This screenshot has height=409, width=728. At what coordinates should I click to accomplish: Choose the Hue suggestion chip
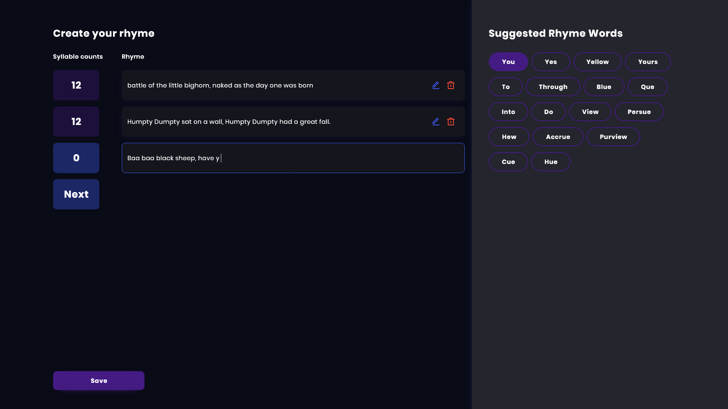[x=551, y=162]
